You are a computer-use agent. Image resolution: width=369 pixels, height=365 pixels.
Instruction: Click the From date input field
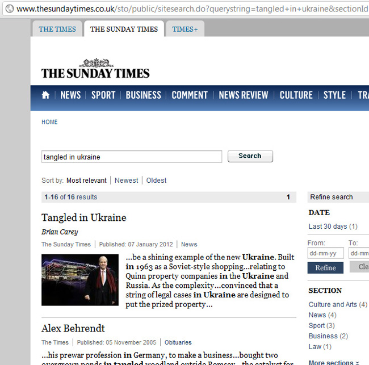click(325, 253)
